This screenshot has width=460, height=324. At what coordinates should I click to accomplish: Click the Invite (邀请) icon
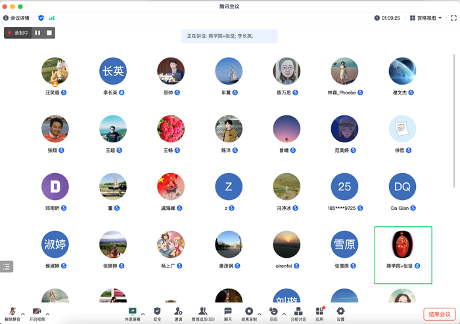(x=178, y=312)
